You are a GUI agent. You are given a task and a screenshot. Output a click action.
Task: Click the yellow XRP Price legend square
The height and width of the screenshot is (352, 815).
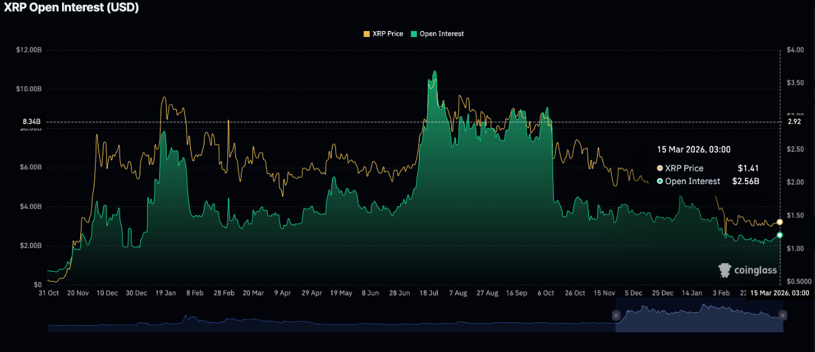click(x=366, y=34)
